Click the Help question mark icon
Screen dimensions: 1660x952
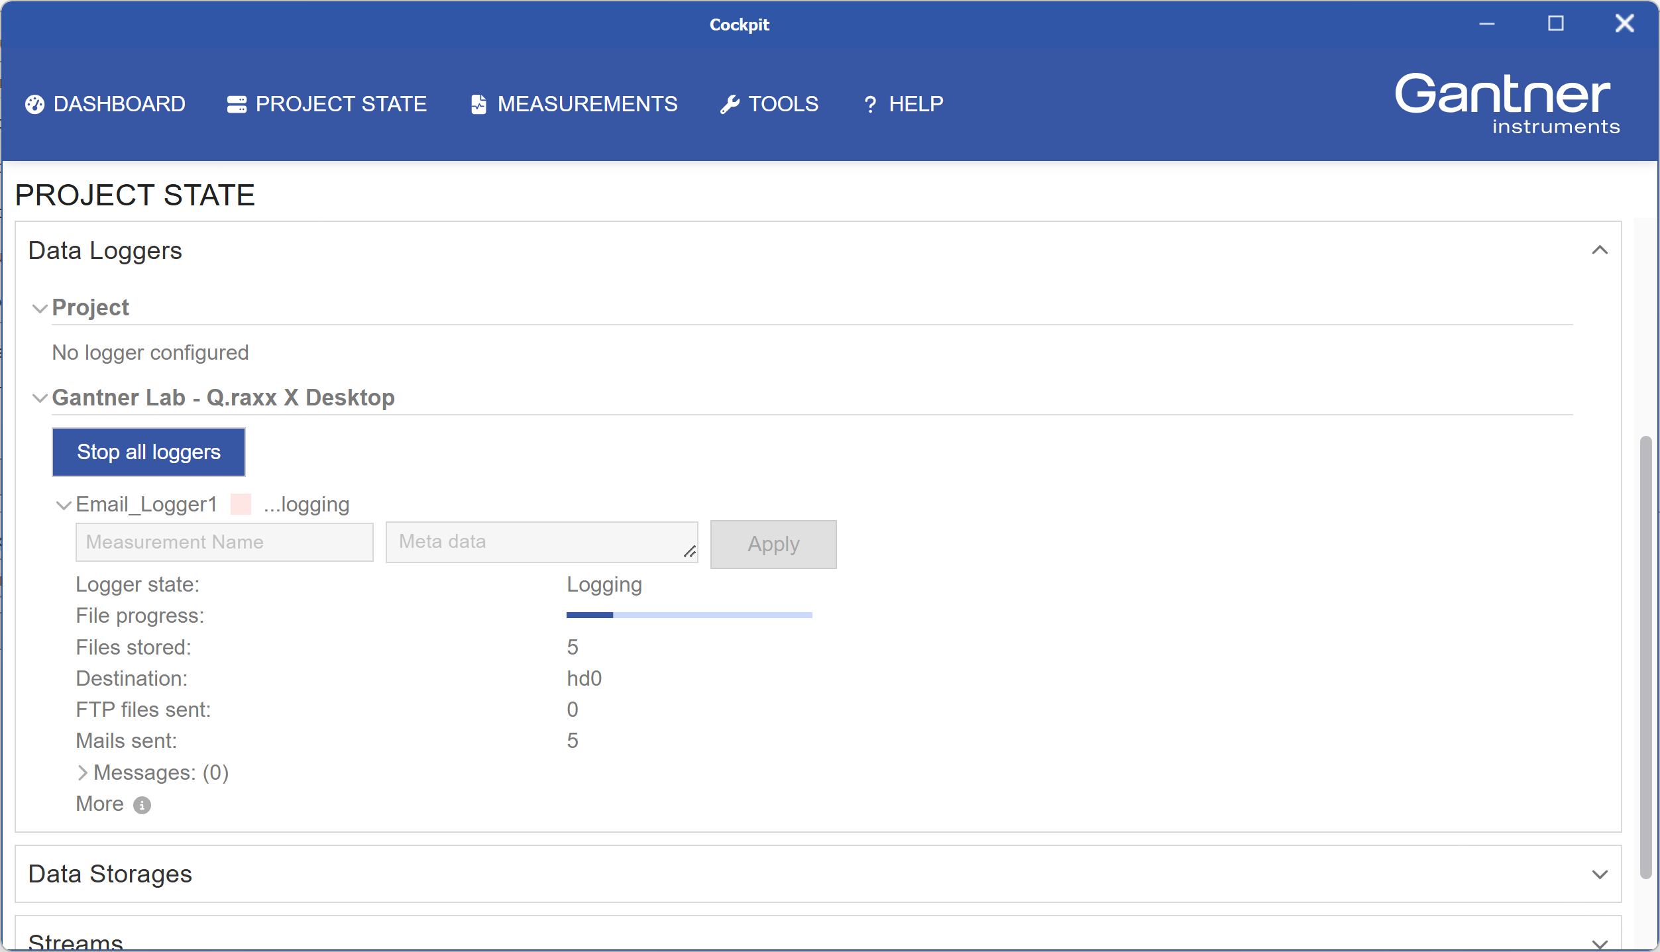pos(870,105)
